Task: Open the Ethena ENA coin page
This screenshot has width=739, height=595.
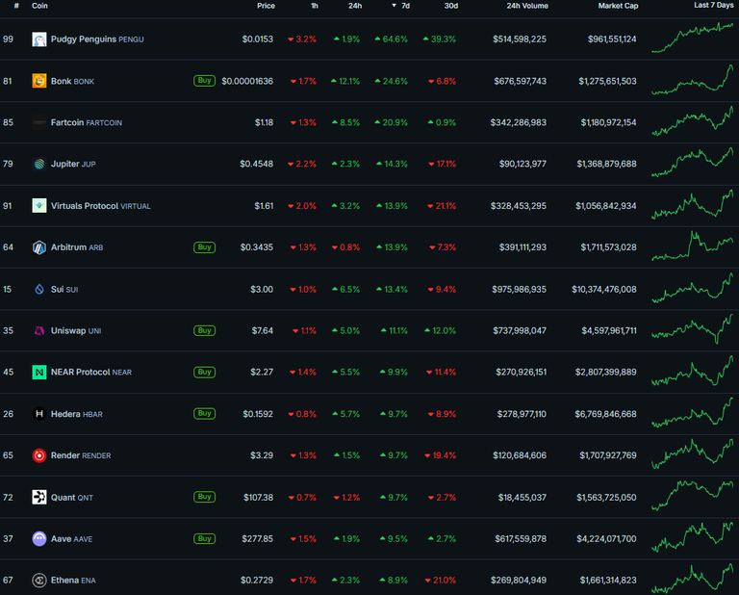Action: [x=73, y=581]
